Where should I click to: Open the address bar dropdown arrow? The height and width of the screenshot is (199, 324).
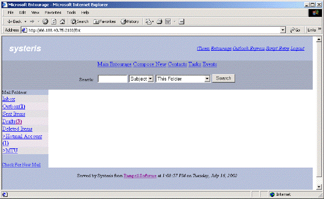(283, 30)
